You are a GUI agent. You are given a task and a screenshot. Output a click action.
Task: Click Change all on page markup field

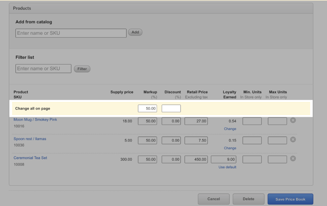147,109
